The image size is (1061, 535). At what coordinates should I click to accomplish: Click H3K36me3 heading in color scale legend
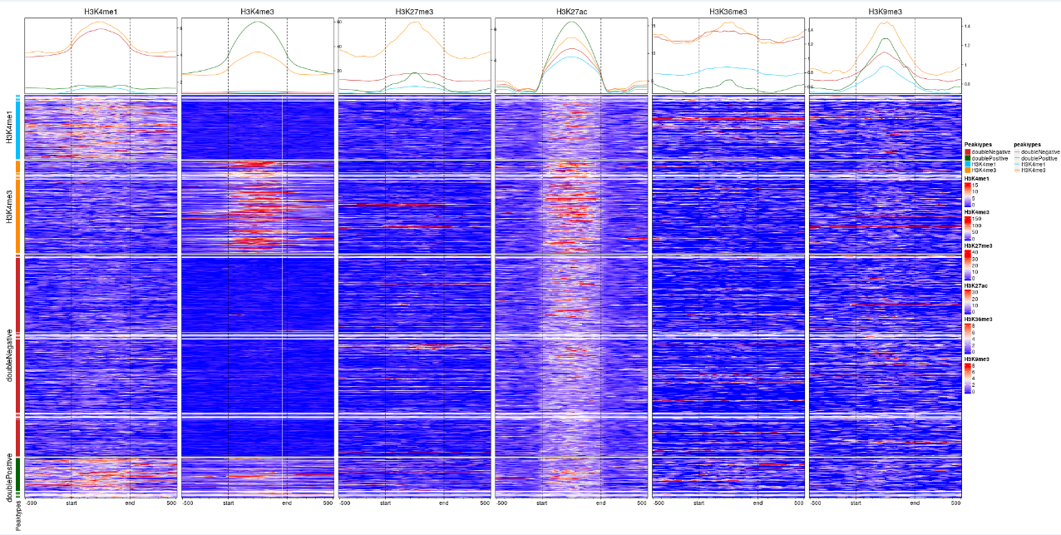coord(979,320)
